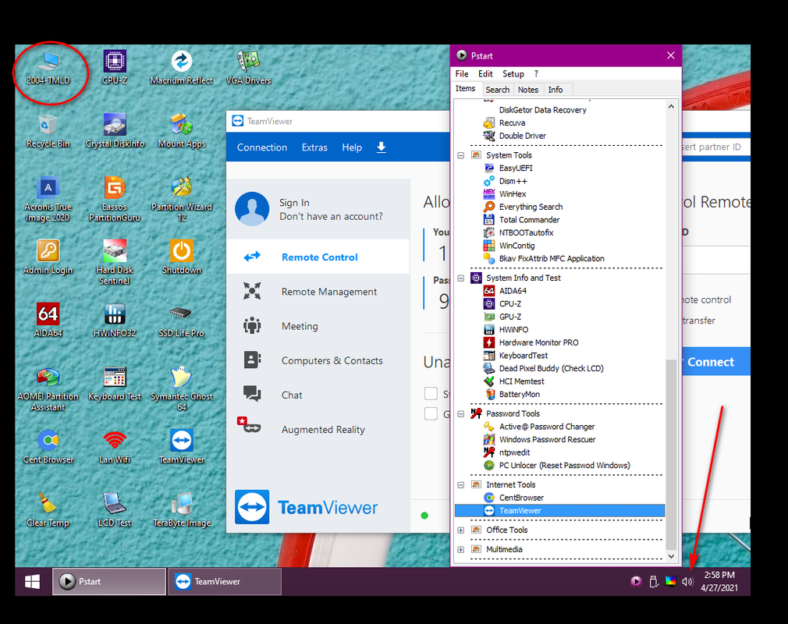Open VGA Drivers desktop shortcut
788x624 pixels.
pos(248,68)
